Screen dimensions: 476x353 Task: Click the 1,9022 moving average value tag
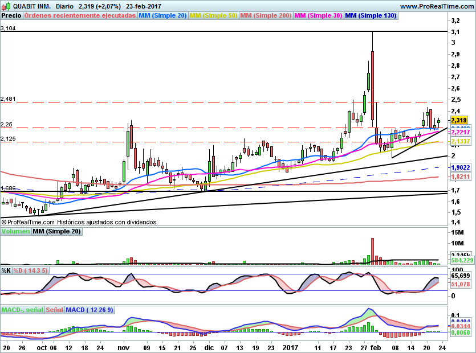pos(461,167)
